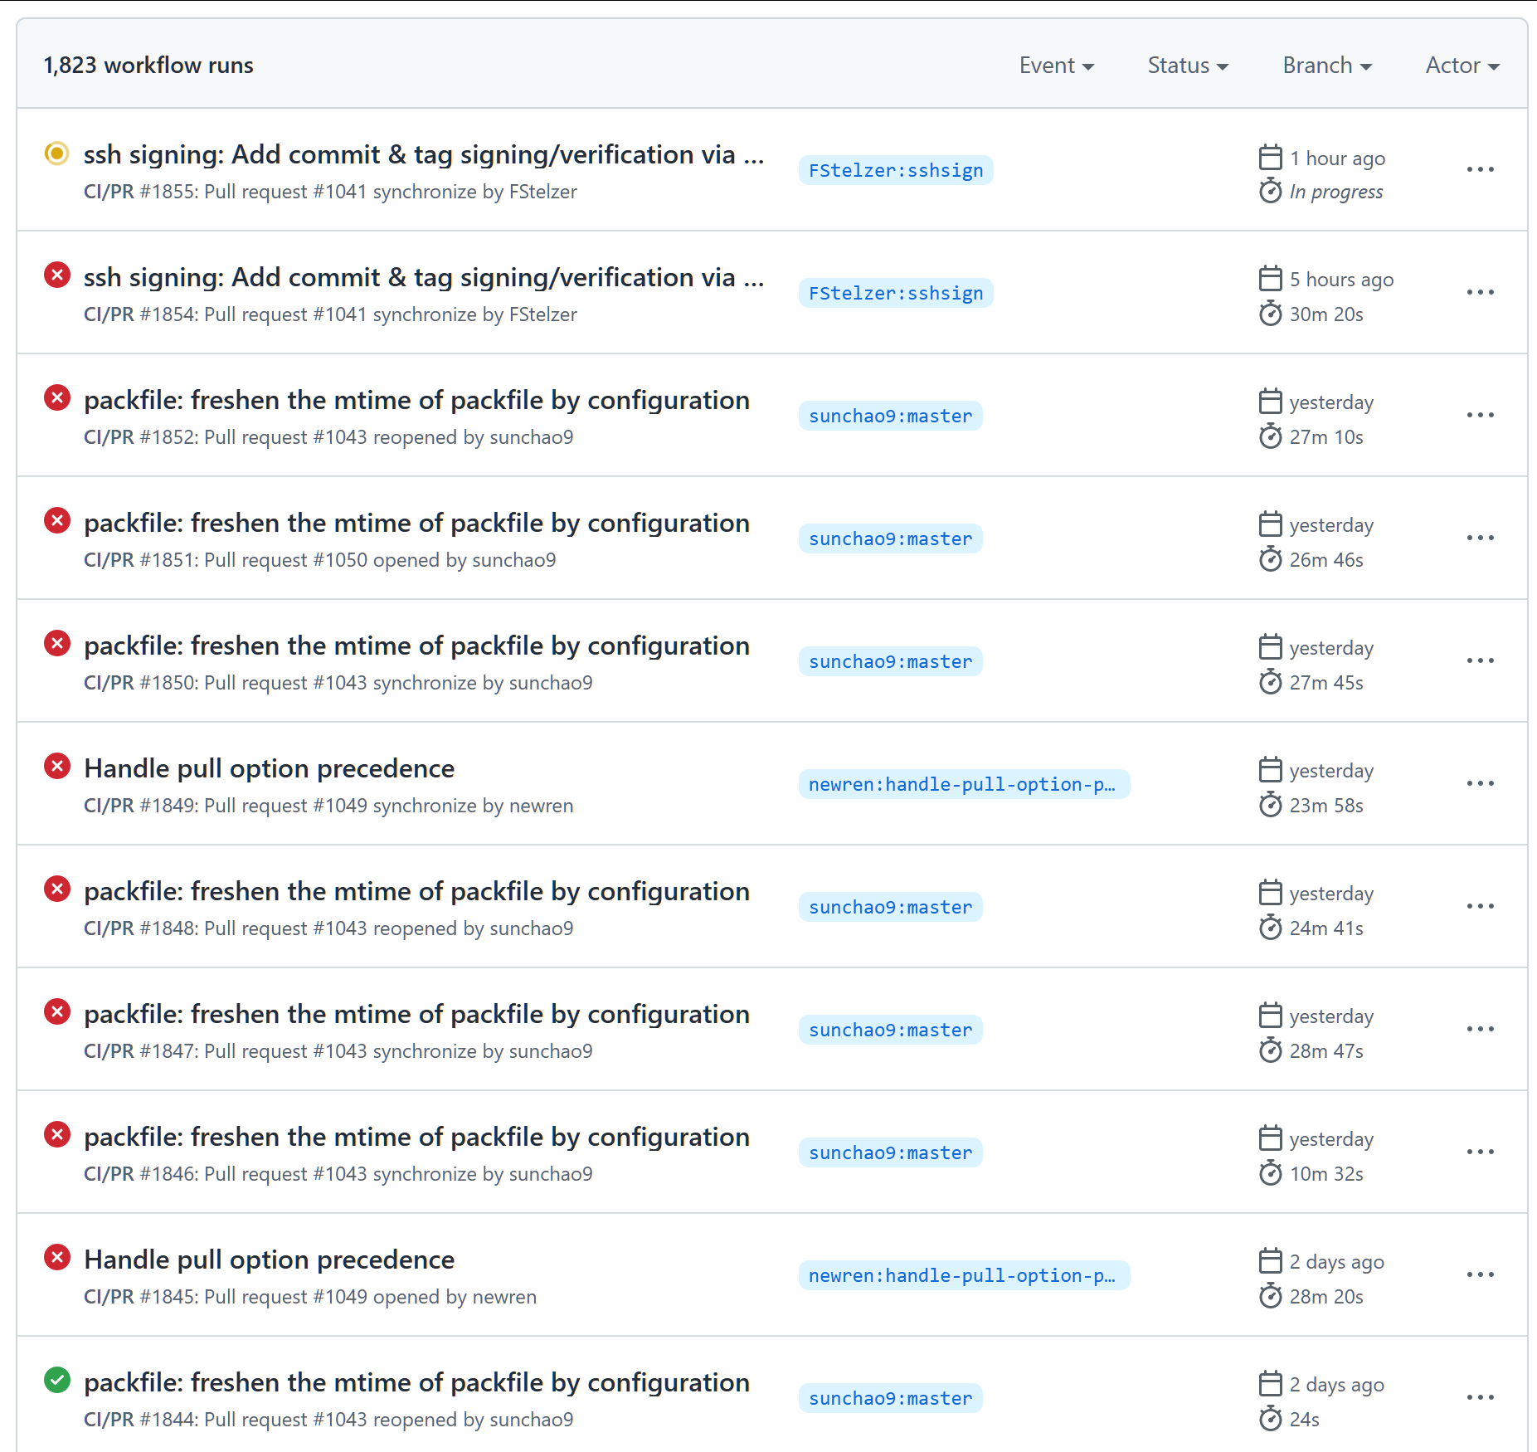Open 'Handle pull option precedence' run #1845
This screenshot has height=1452, width=1537.
click(x=269, y=1260)
